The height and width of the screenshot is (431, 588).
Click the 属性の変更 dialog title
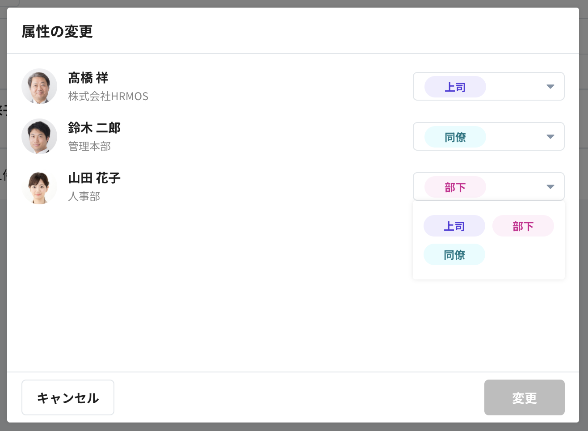coord(56,32)
